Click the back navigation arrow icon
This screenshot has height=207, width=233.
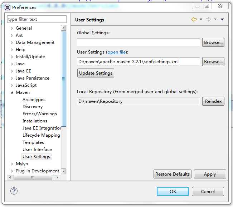194,19
